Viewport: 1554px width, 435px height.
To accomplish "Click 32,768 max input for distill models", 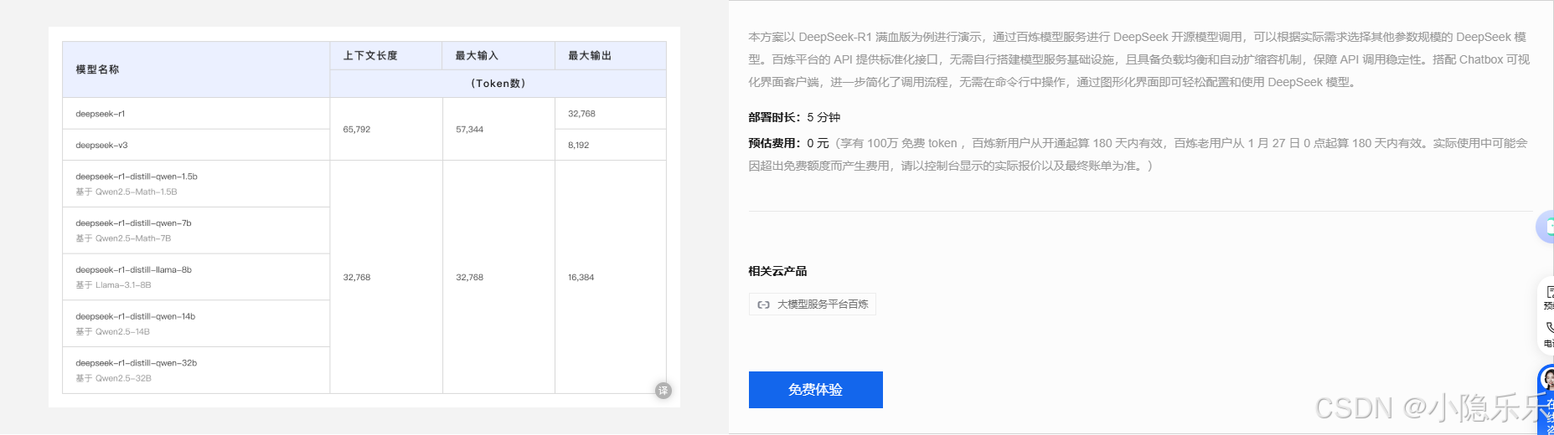I will pyautogui.click(x=469, y=278).
